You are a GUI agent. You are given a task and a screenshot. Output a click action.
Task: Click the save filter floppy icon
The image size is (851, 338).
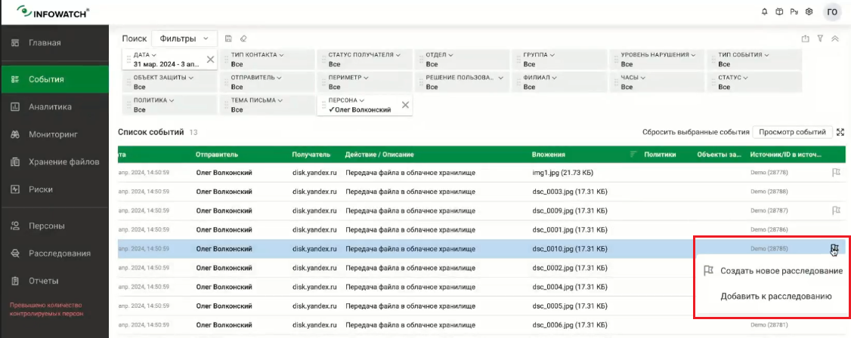[229, 38]
